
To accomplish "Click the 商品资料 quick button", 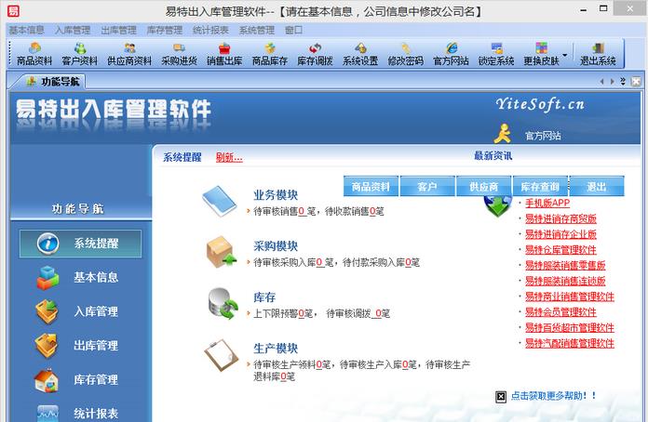I will 371,187.
